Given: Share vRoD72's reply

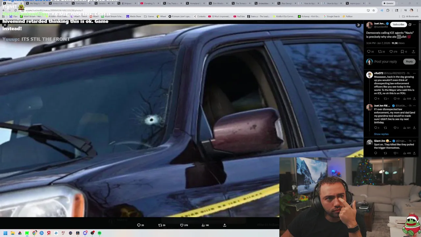Looking at the screenshot, I should tap(414, 99).
